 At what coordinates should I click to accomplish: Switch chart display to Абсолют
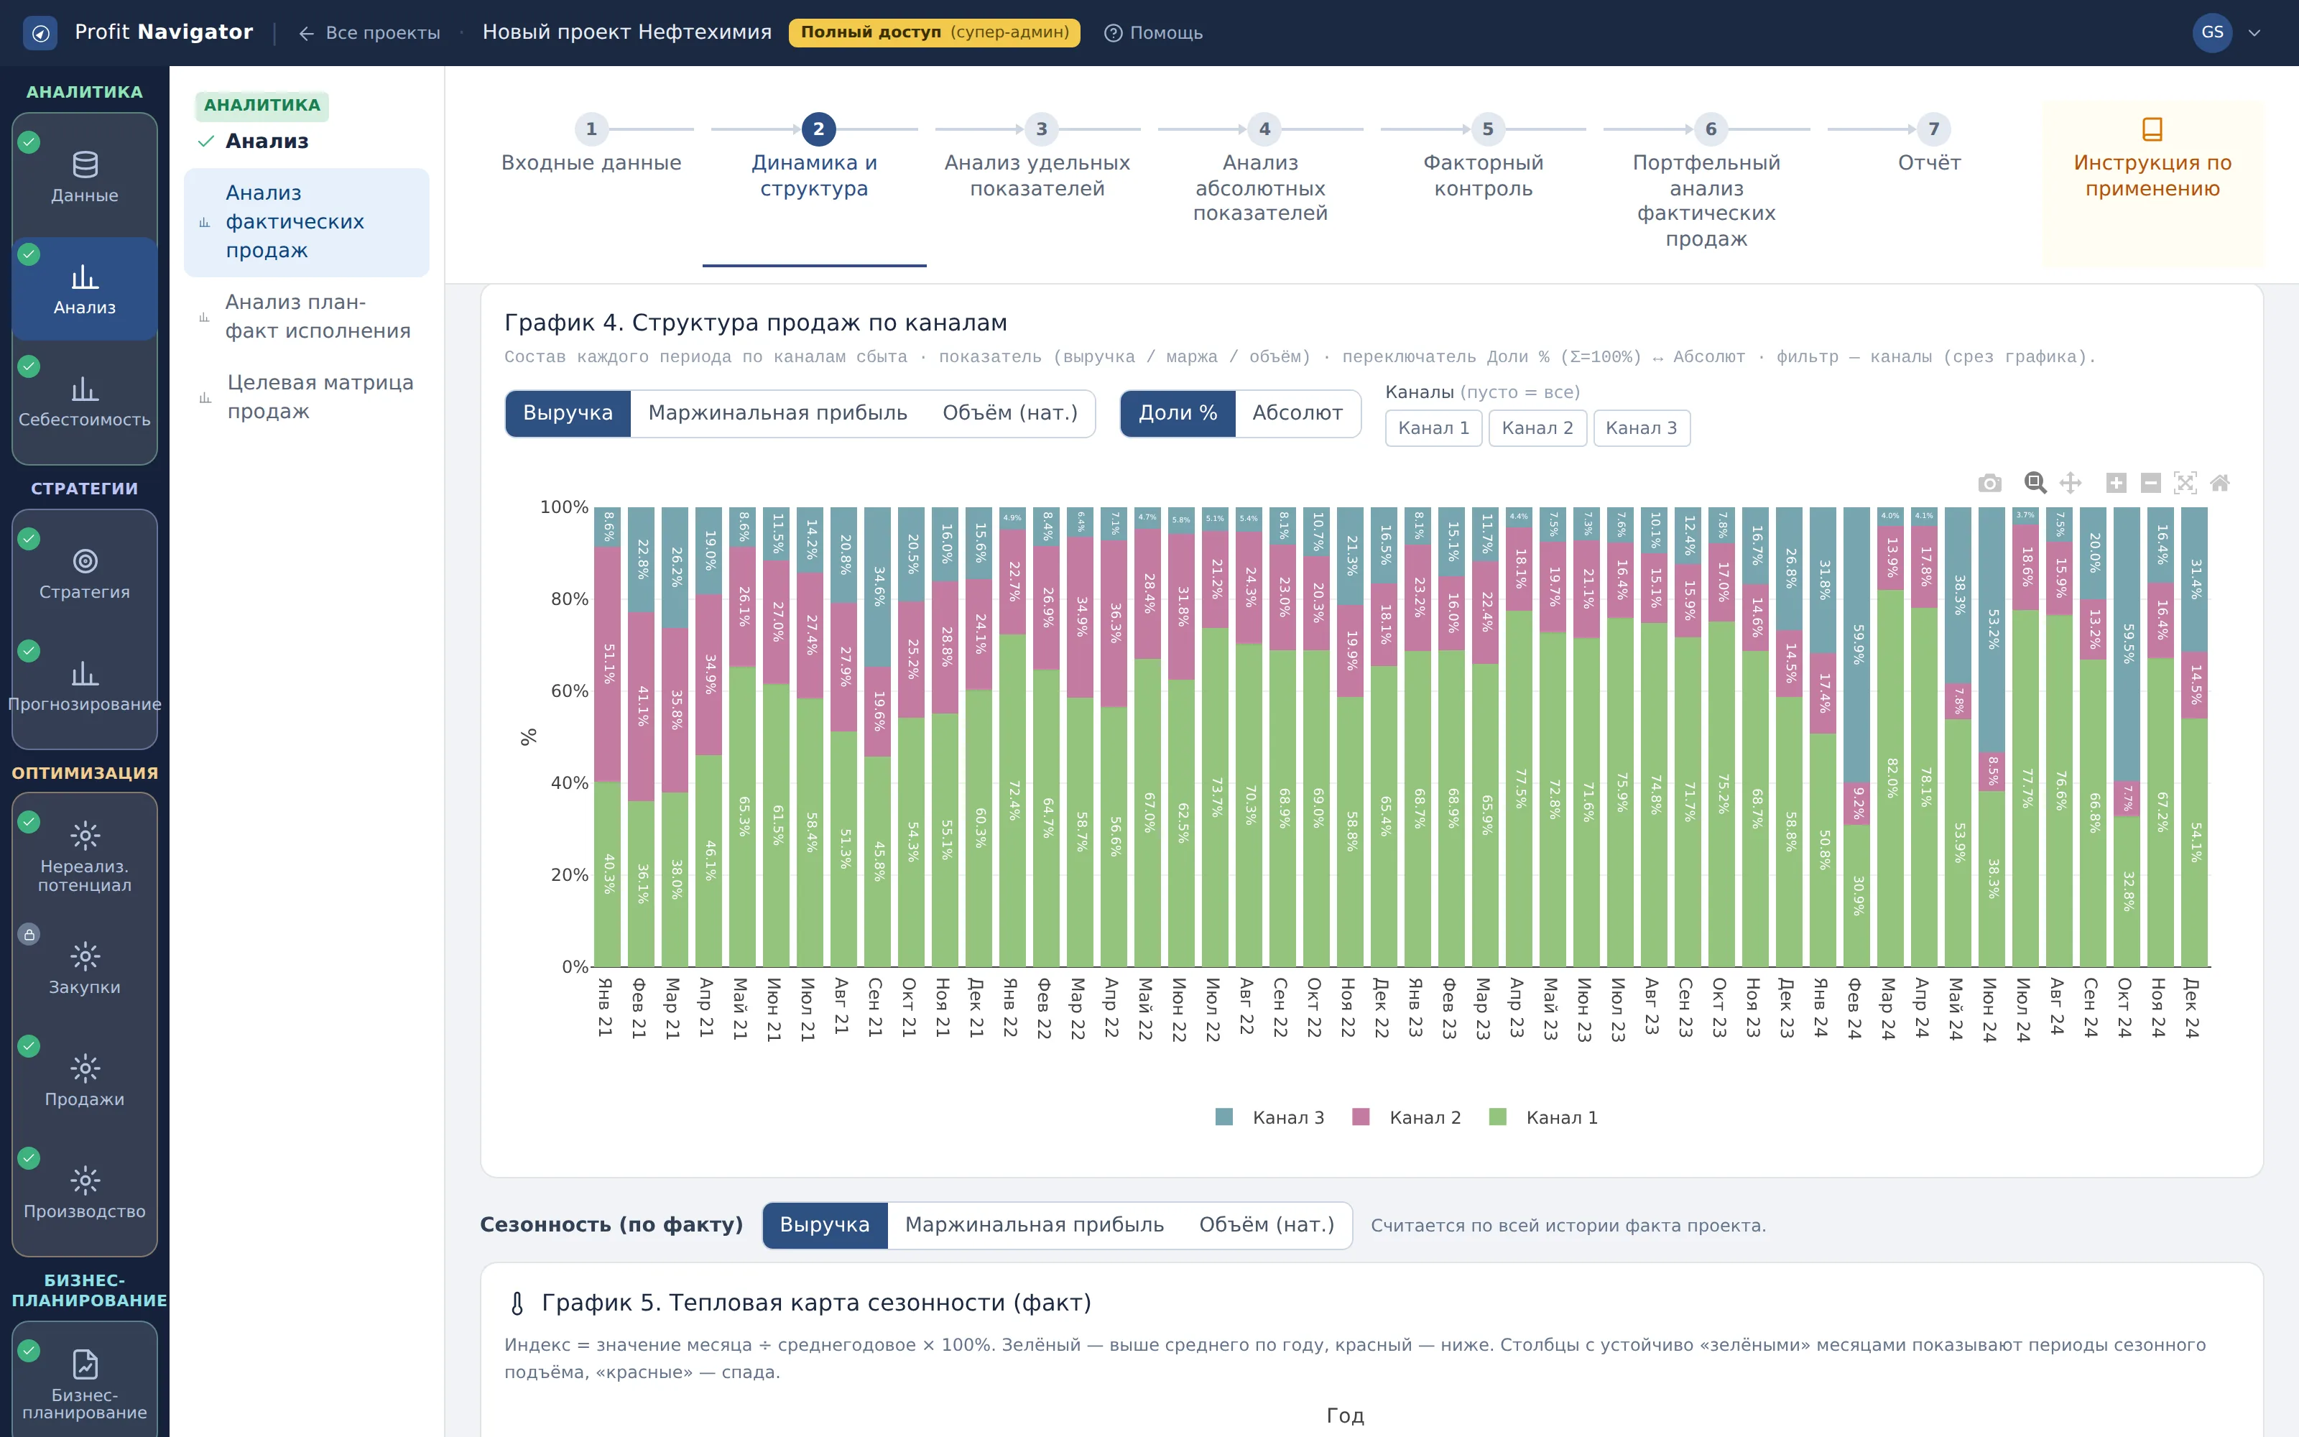click(x=1297, y=413)
